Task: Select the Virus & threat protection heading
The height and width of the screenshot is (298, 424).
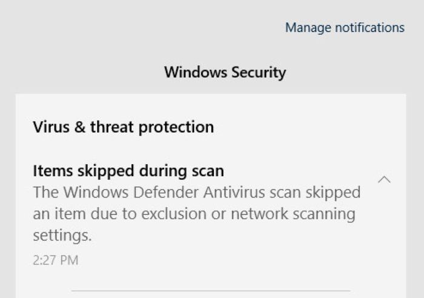Action: 123,127
